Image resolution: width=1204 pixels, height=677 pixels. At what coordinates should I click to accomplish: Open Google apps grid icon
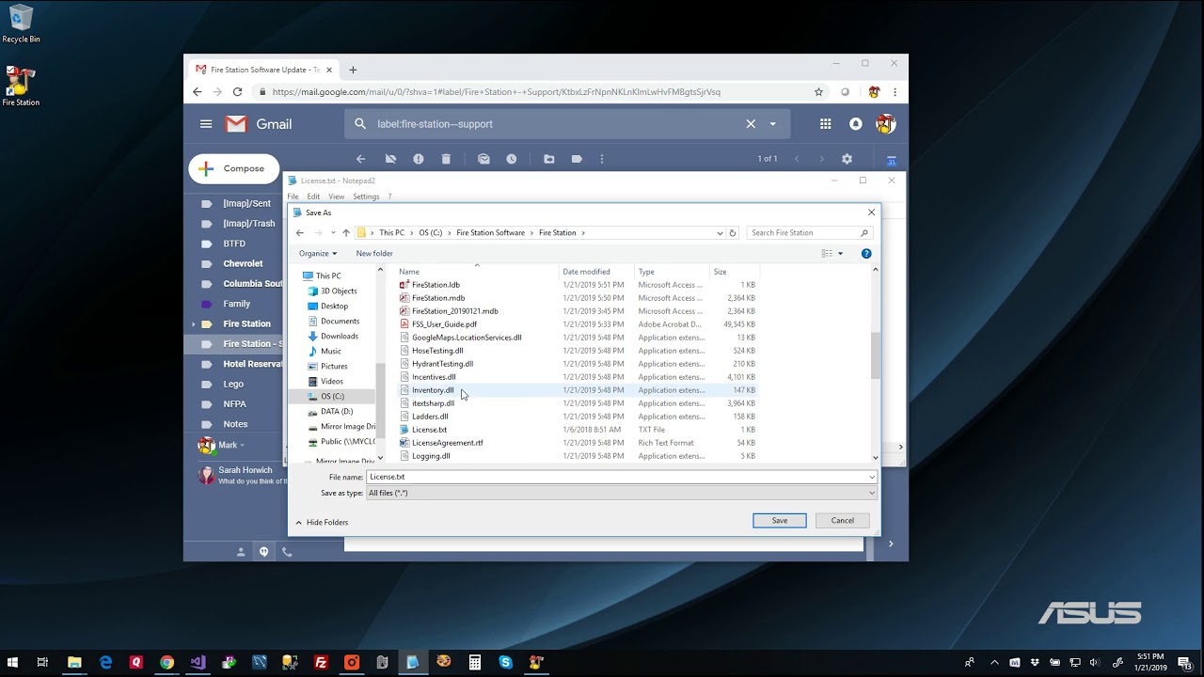825,124
